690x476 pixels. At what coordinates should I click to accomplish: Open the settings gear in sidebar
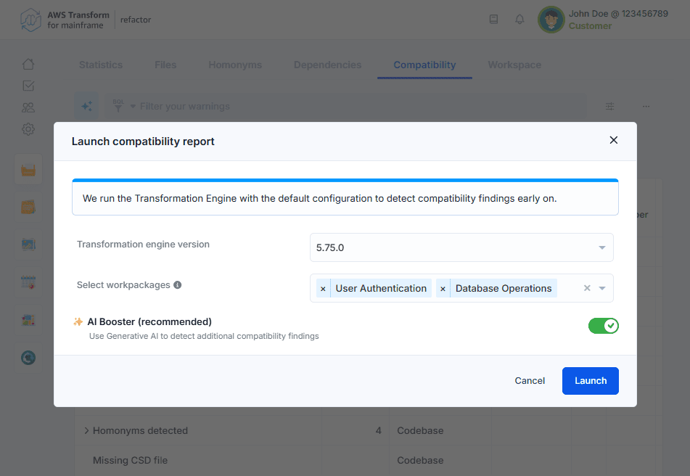point(28,129)
